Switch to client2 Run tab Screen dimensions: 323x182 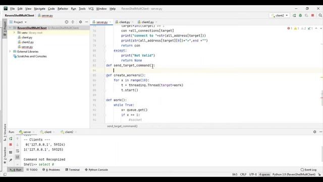pyautogui.click(x=69, y=132)
